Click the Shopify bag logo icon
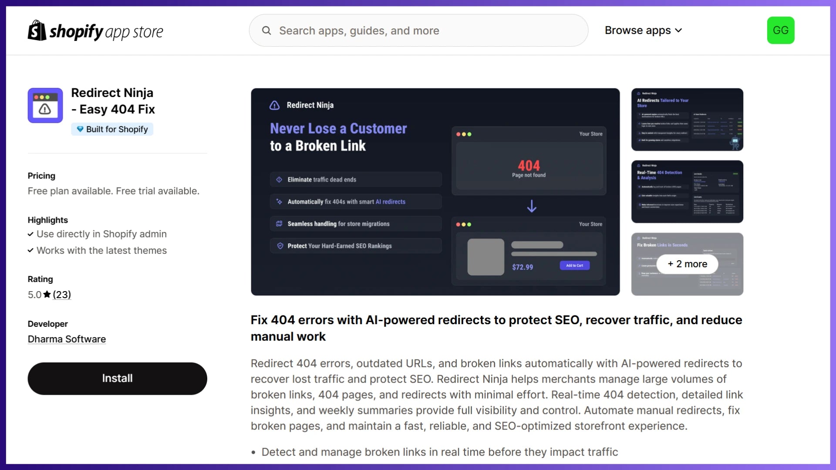The width and height of the screenshot is (836, 470). (x=37, y=30)
